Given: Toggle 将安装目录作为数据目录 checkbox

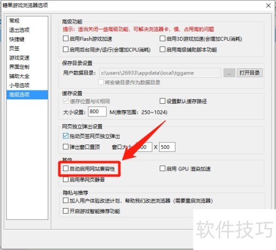Looking at the screenshot, I should click(x=101, y=82).
